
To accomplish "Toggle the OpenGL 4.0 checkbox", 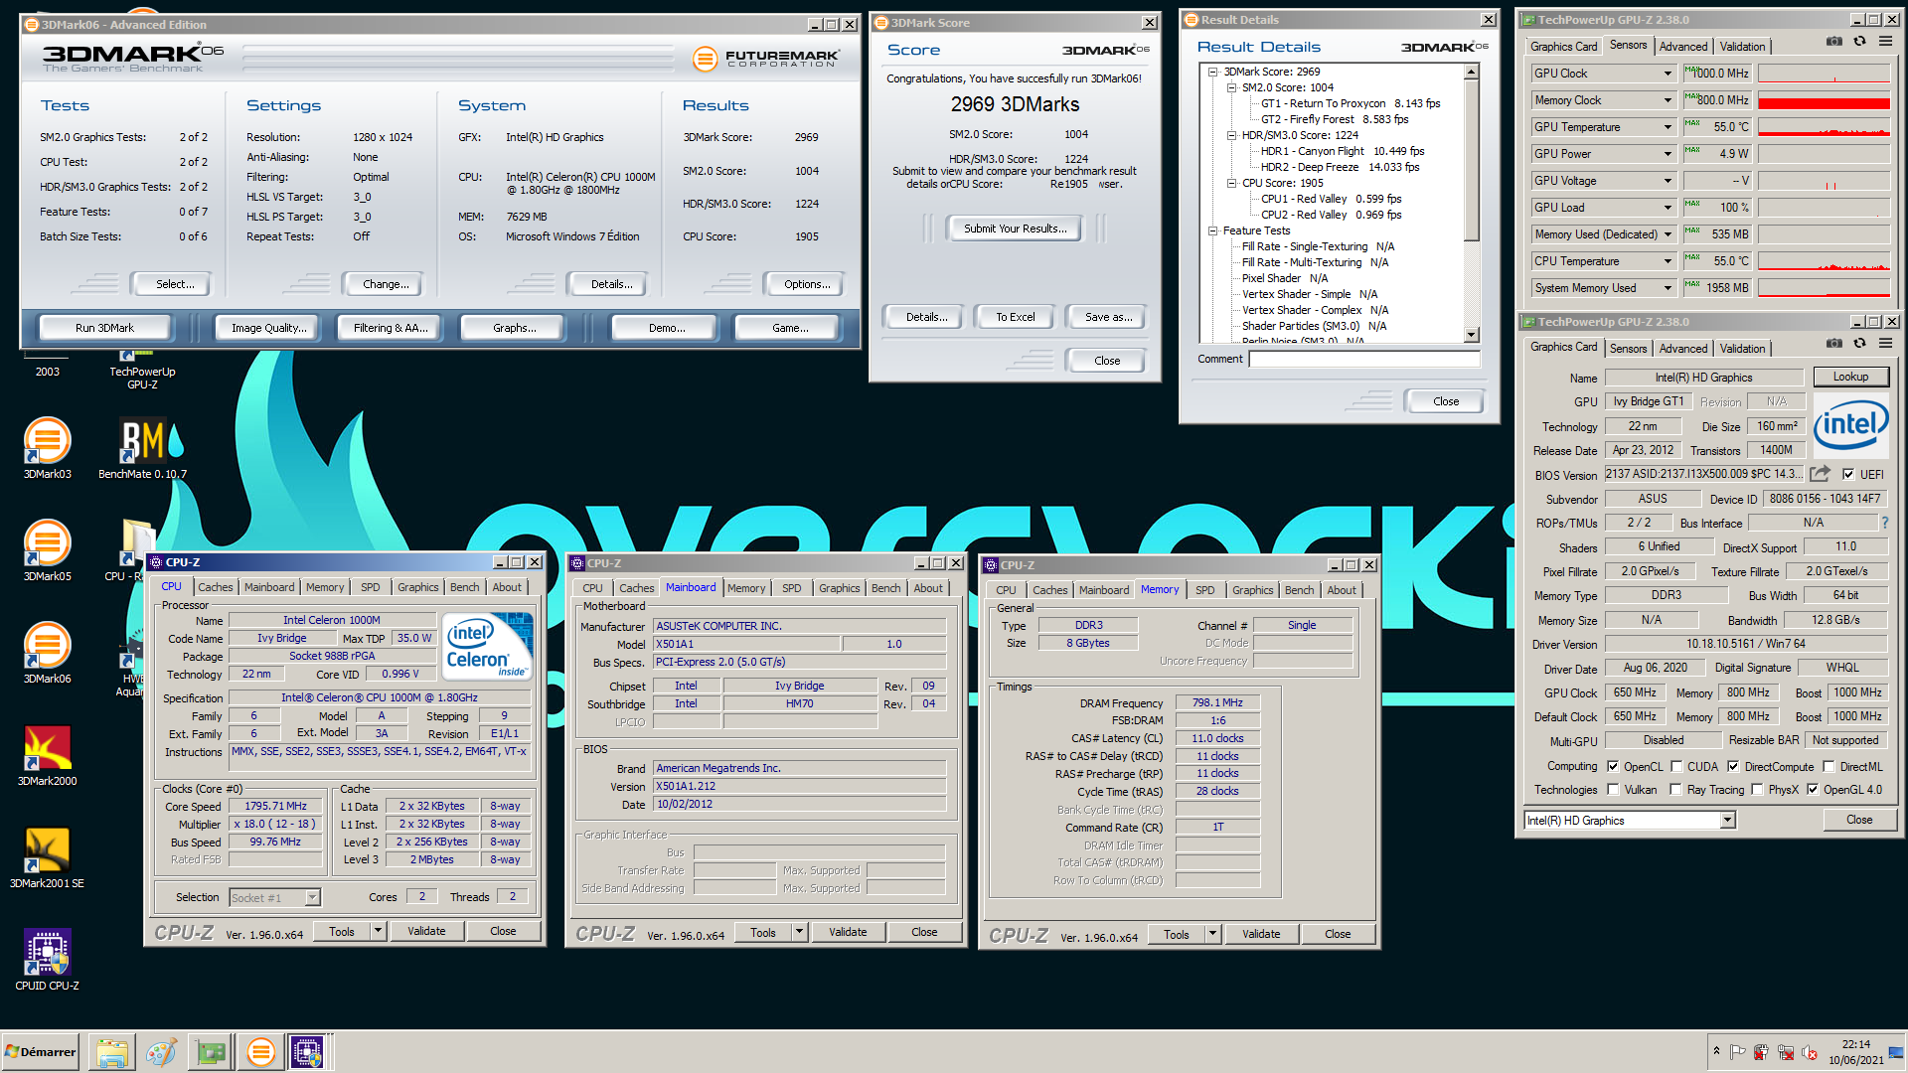I will pos(1813,790).
